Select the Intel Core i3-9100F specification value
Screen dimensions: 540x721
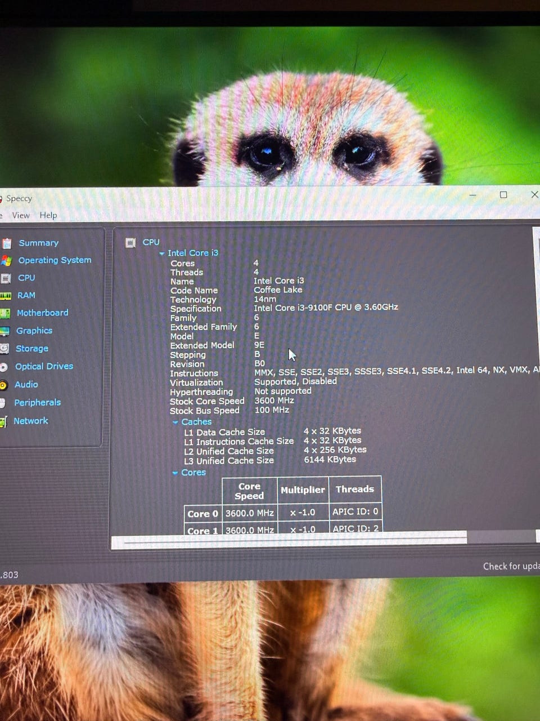click(x=326, y=308)
